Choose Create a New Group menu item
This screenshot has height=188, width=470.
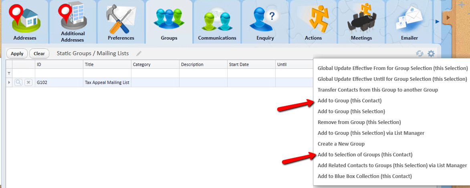pos(341,144)
